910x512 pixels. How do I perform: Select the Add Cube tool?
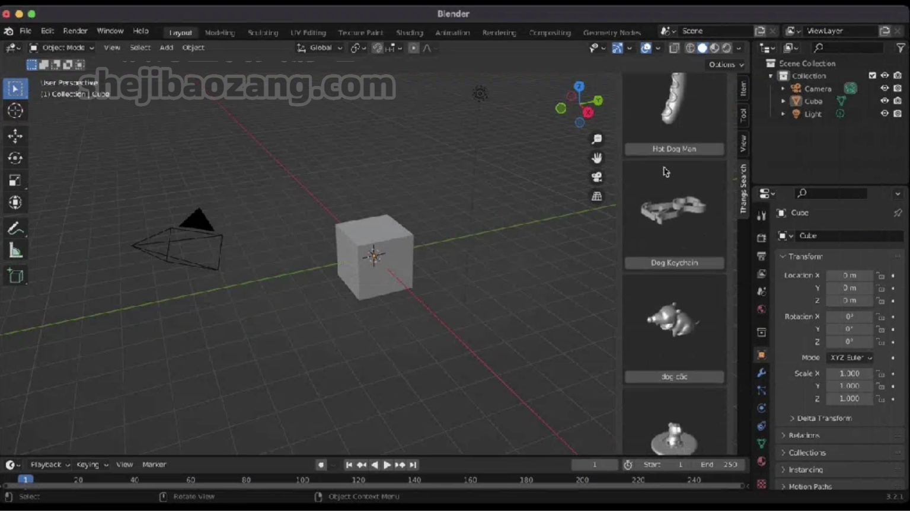15,276
